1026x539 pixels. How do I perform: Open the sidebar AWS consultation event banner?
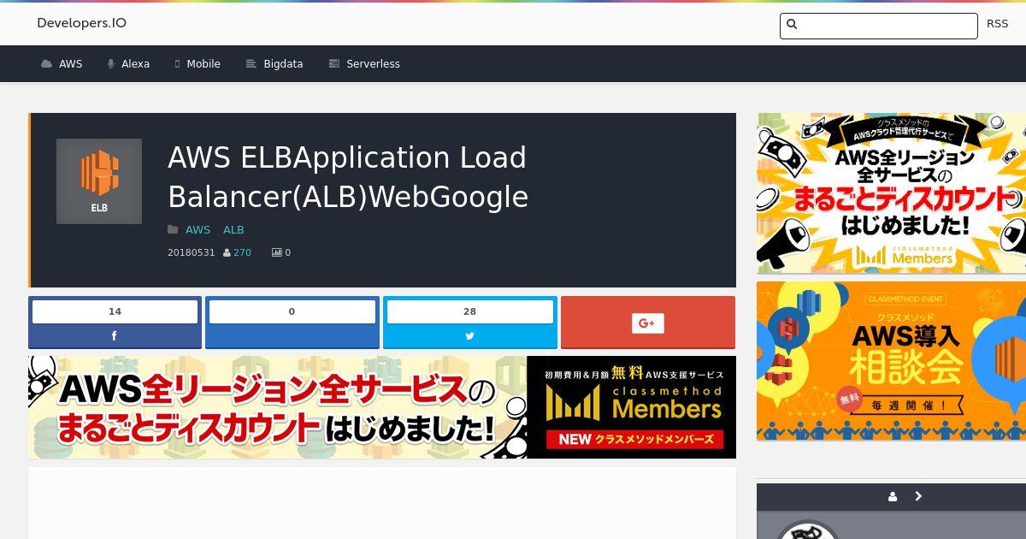(891, 361)
